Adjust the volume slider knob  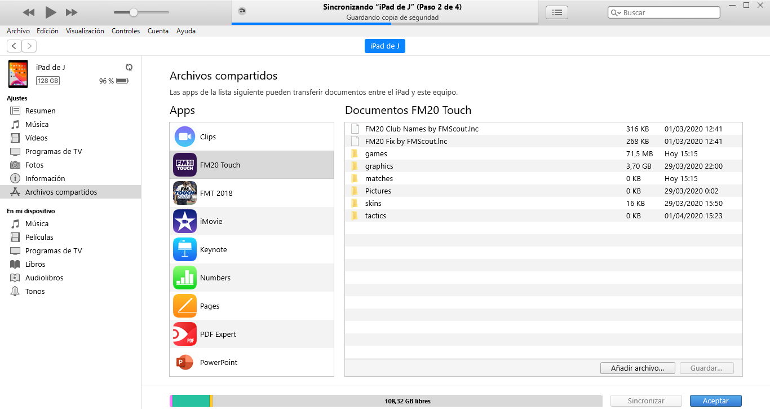point(134,12)
